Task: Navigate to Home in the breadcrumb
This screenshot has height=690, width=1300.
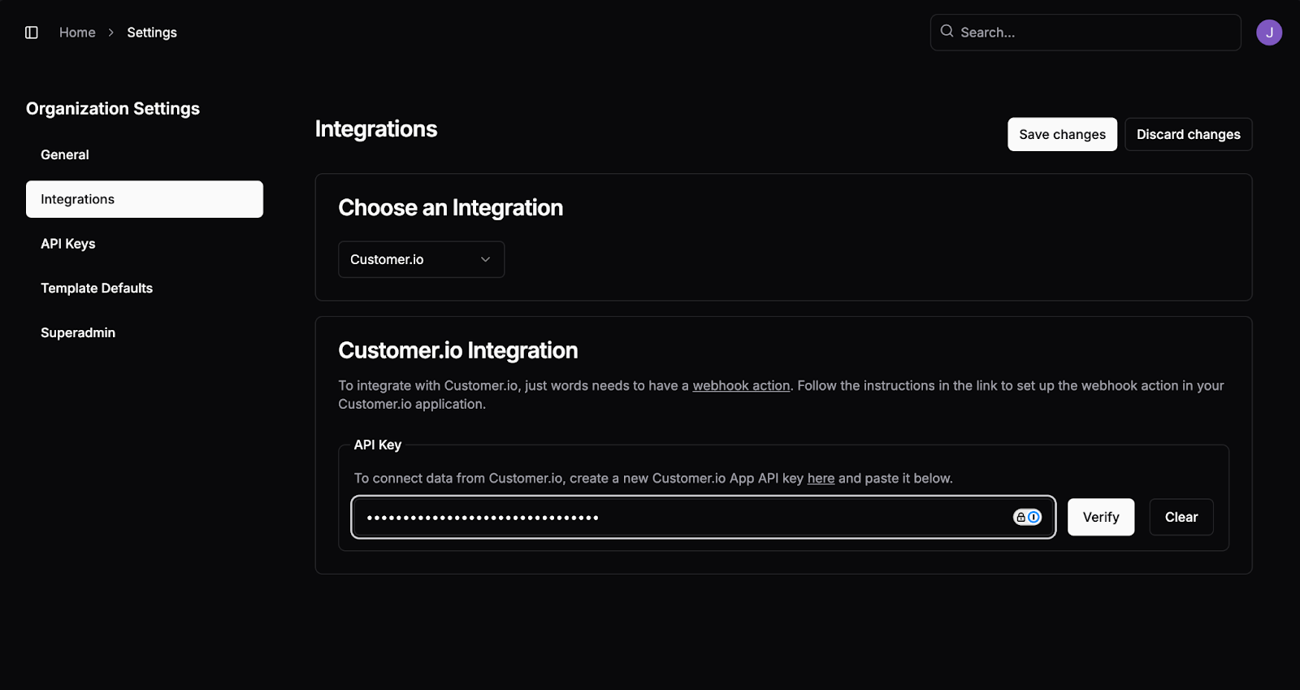Action: (x=77, y=33)
